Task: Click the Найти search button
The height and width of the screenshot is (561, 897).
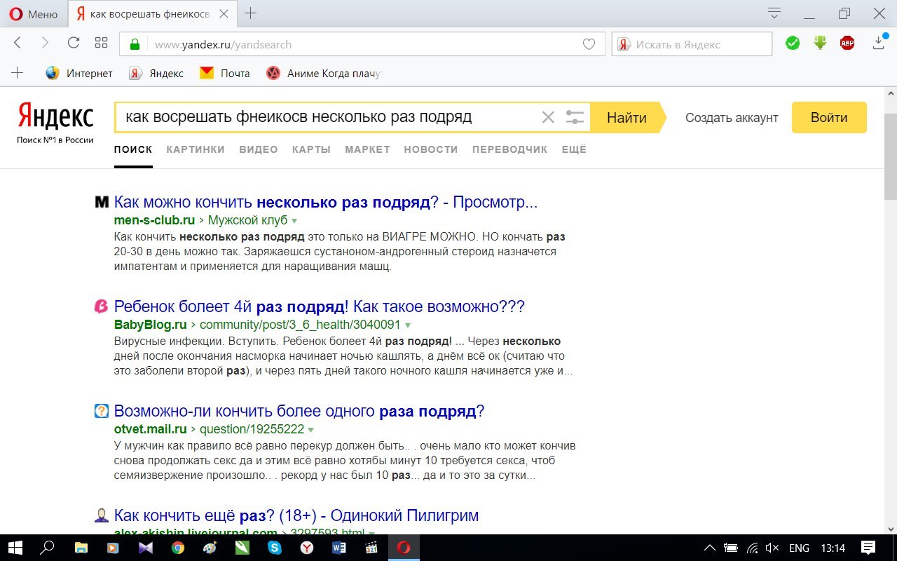Action: click(626, 117)
